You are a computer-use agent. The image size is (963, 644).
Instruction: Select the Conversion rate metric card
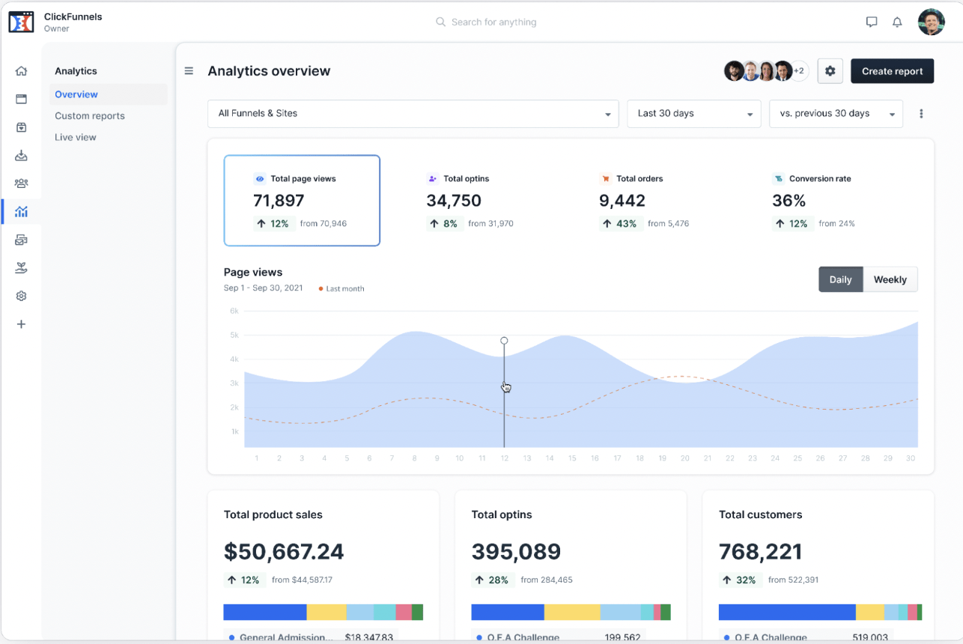[821, 201]
